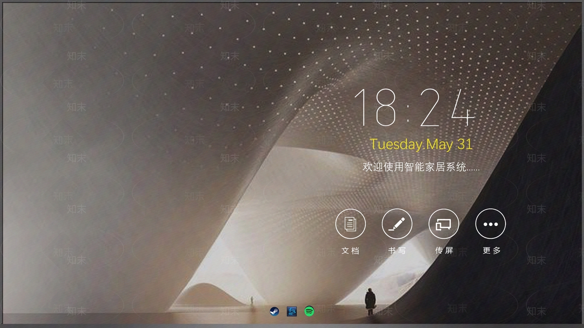Open the Battle.net app icon

click(292, 311)
